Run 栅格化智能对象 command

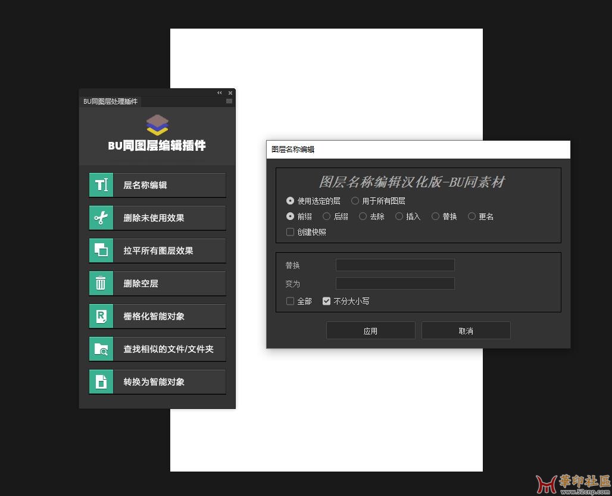coord(157,316)
